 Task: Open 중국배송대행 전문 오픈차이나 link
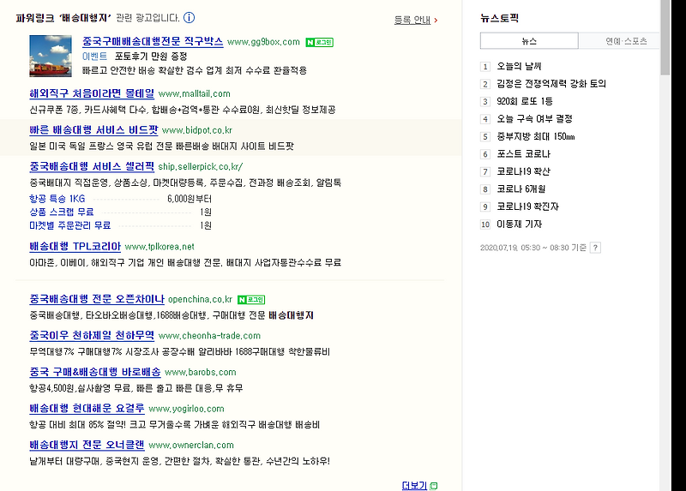(97, 299)
